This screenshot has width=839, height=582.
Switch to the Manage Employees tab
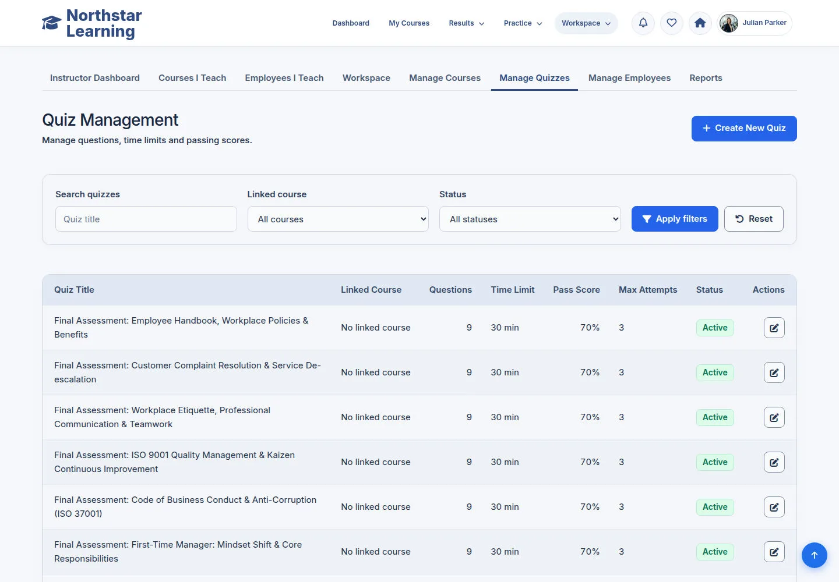(629, 78)
